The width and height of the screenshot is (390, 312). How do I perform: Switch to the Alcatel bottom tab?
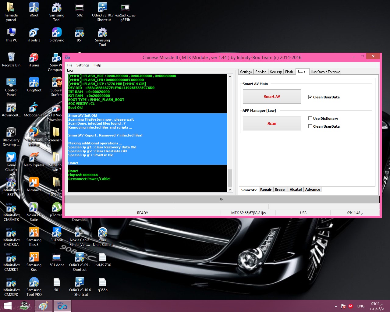pos(296,190)
